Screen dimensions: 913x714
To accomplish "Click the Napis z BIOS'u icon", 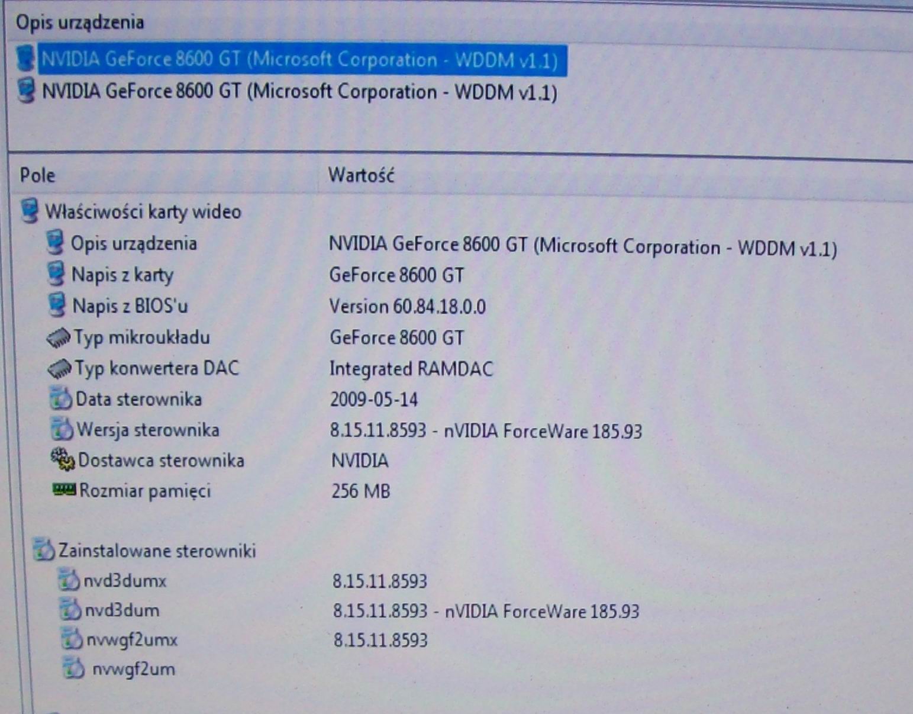I will 57,305.
